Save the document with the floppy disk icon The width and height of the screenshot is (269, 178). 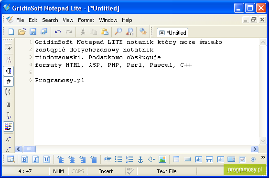[33, 31]
